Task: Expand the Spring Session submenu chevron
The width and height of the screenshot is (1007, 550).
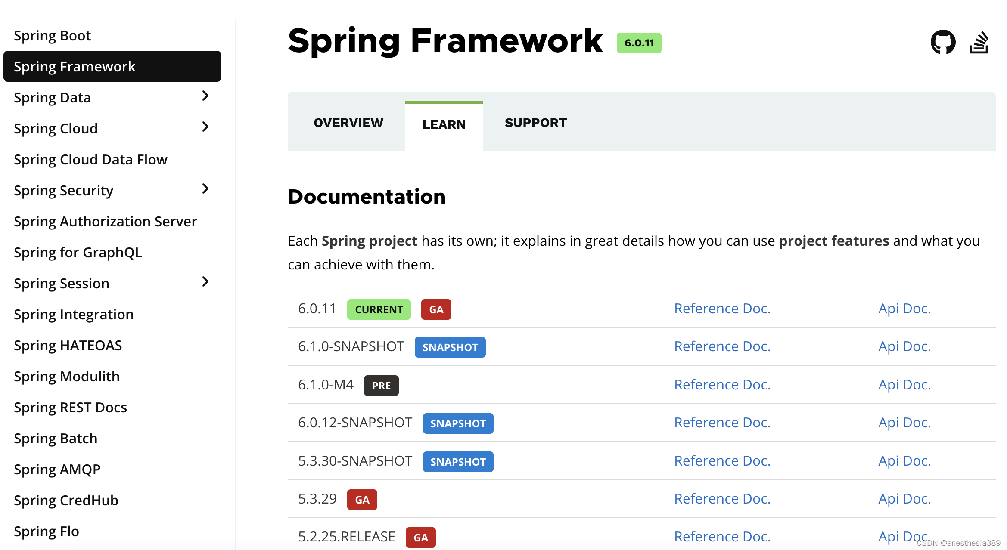Action: [x=205, y=282]
